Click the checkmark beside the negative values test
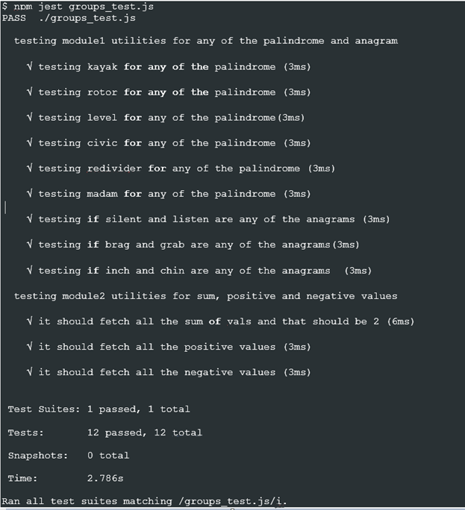Screen dimensions: 465x510 coord(29,371)
